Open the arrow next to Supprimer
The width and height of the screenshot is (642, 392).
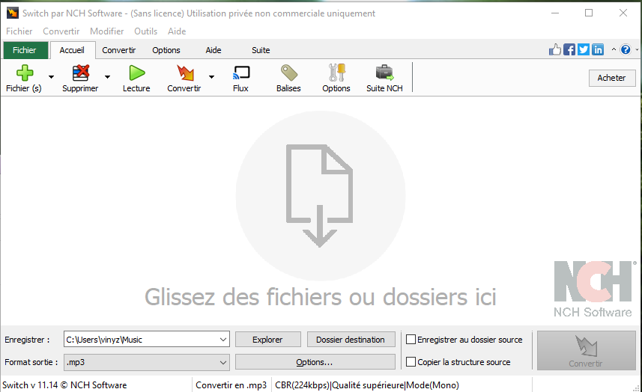coord(107,76)
